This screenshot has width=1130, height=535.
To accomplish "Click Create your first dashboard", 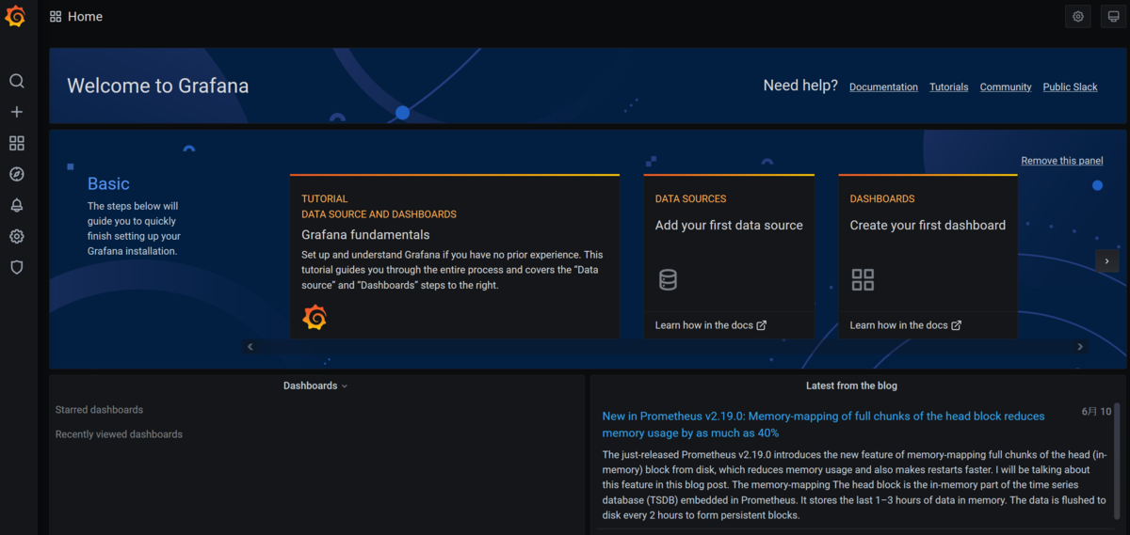I will point(928,226).
